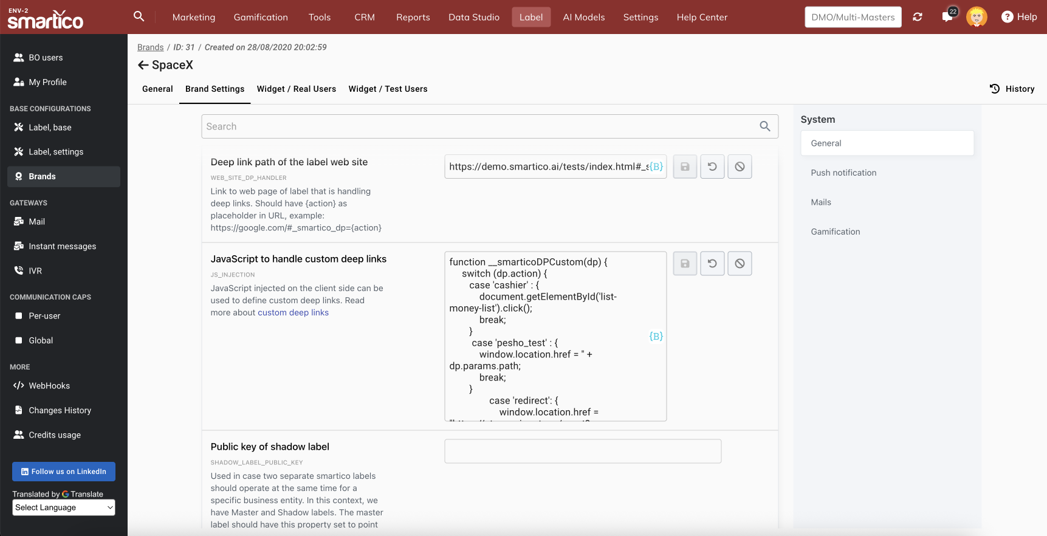Insert placeholder via {B} in JavaScript field
The width and height of the screenshot is (1047, 536).
pos(656,336)
